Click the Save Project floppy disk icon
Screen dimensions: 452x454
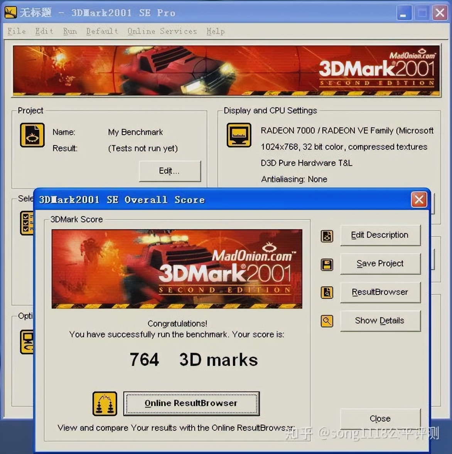pos(327,265)
